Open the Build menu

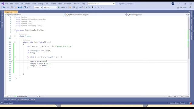tap(34, 4)
